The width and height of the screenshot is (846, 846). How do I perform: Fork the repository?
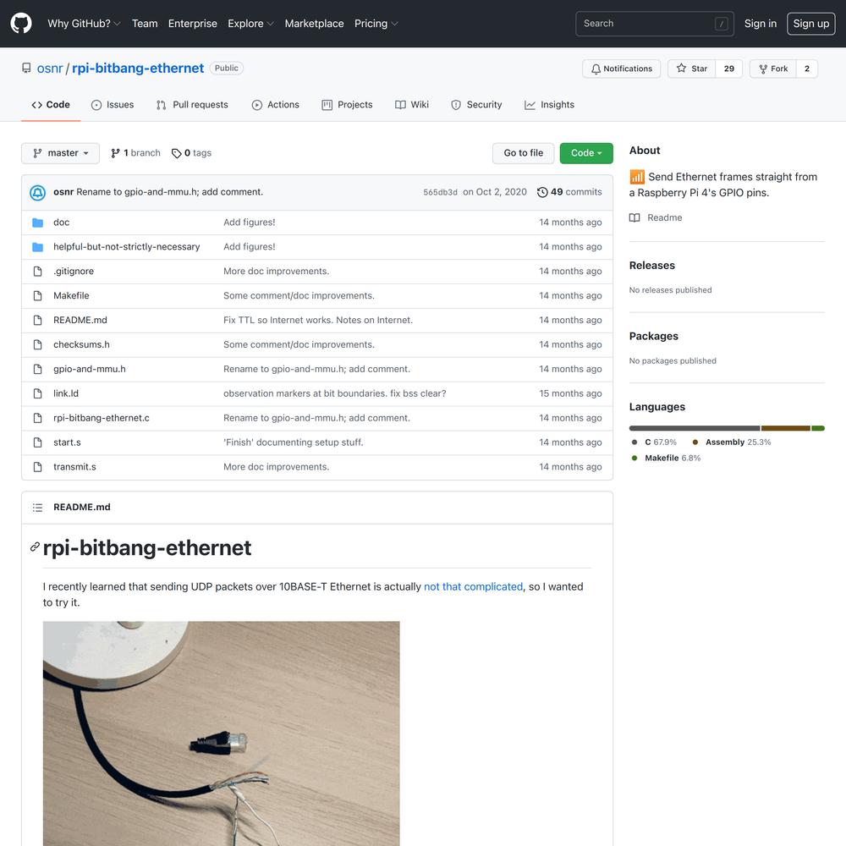coord(772,69)
